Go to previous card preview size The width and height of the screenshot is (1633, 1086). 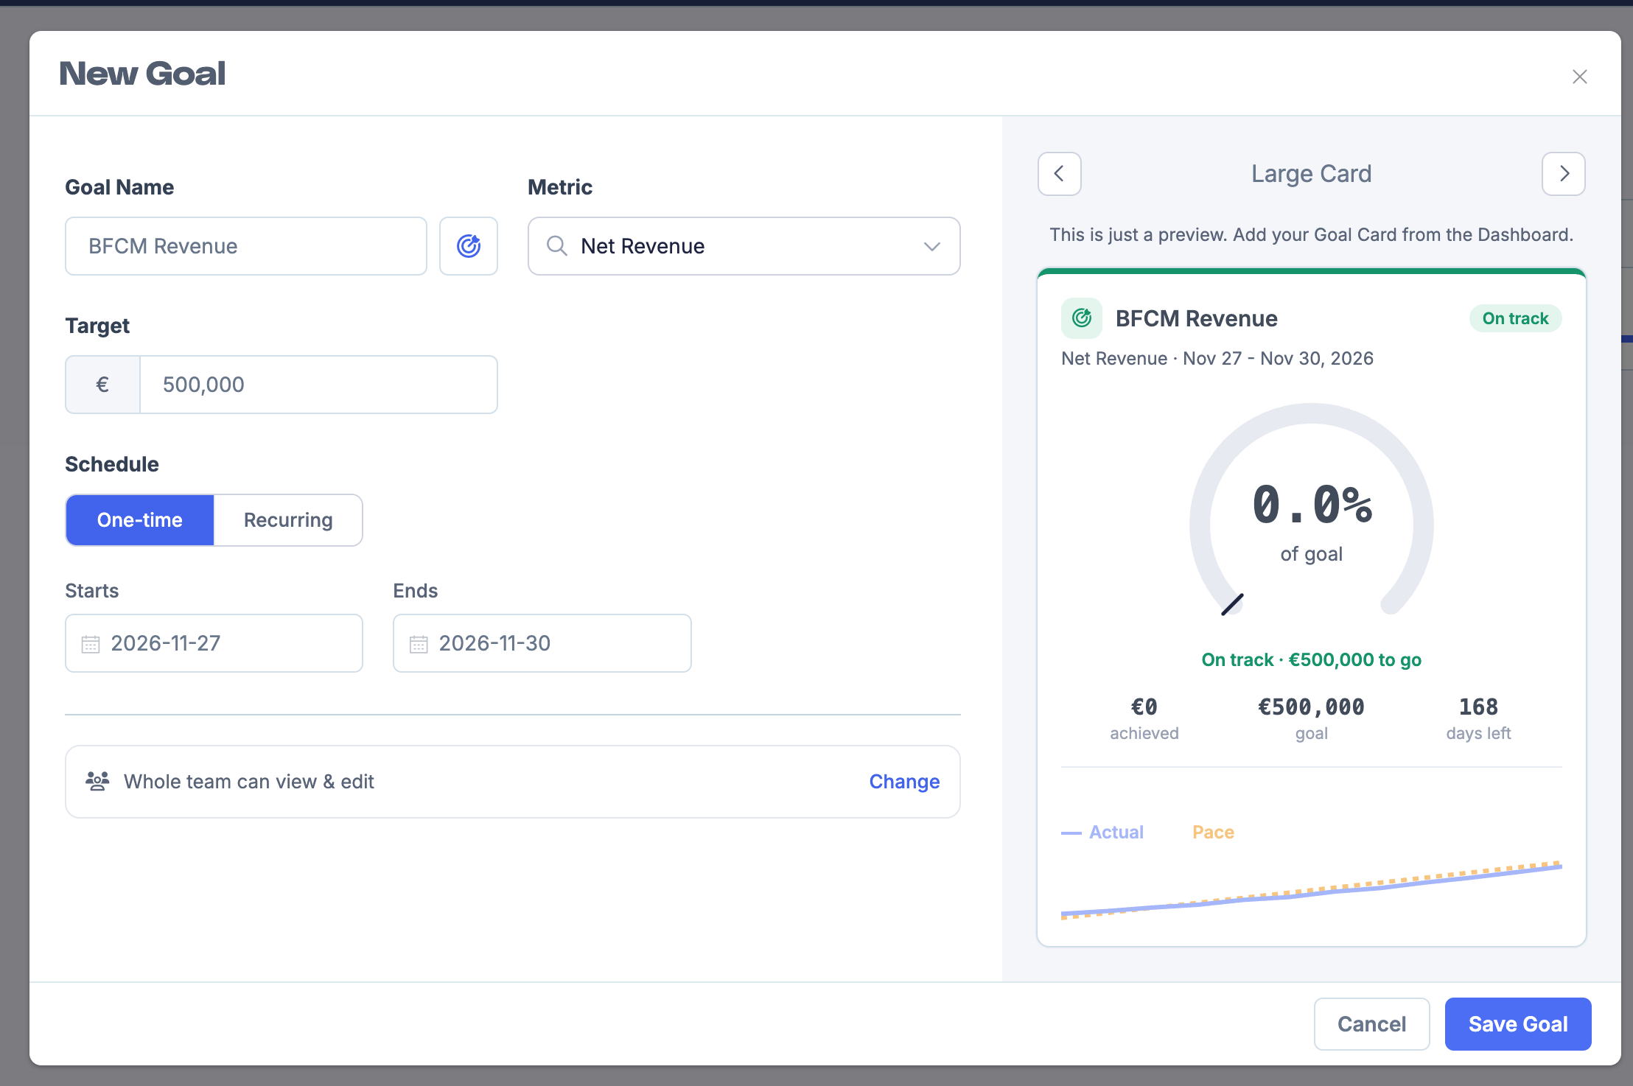click(x=1060, y=174)
